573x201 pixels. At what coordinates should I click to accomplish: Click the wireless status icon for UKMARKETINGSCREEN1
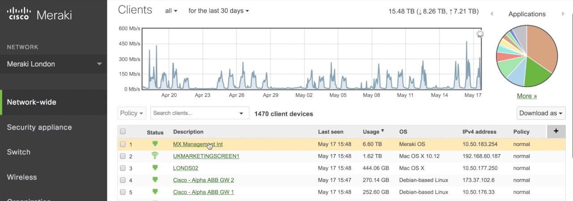click(155, 155)
